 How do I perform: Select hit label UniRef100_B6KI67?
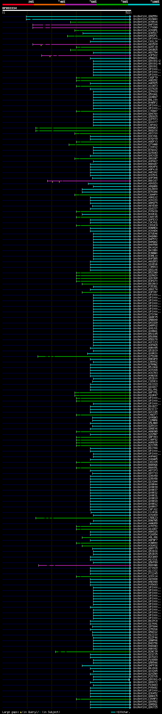coord(145,181)
